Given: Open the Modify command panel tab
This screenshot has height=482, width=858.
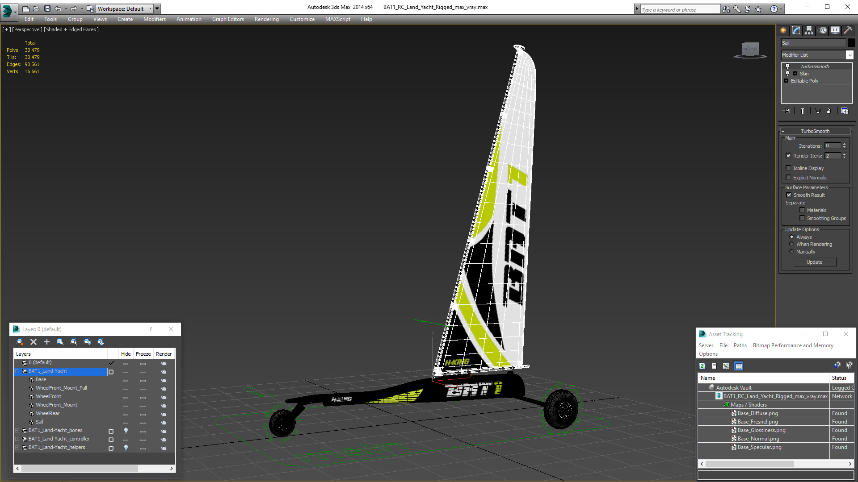Looking at the screenshot, I should coord(796,30).
